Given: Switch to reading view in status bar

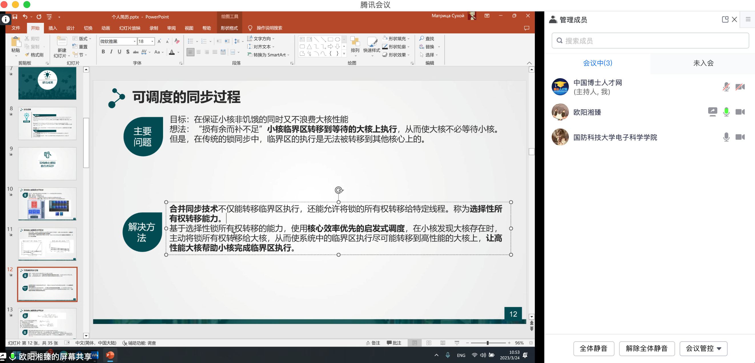Looking at the screenshot, I should point(443,343).
